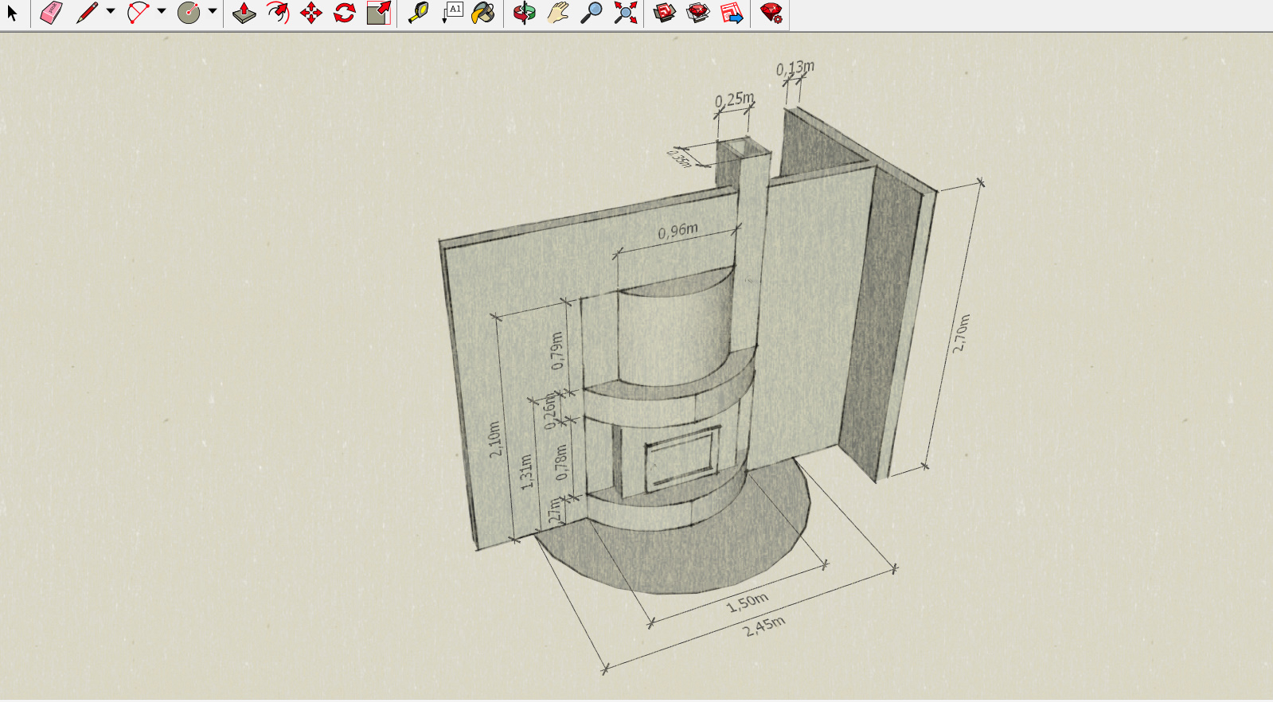
Task: Pick the pink Eraser tool
Action: point(51,13)
